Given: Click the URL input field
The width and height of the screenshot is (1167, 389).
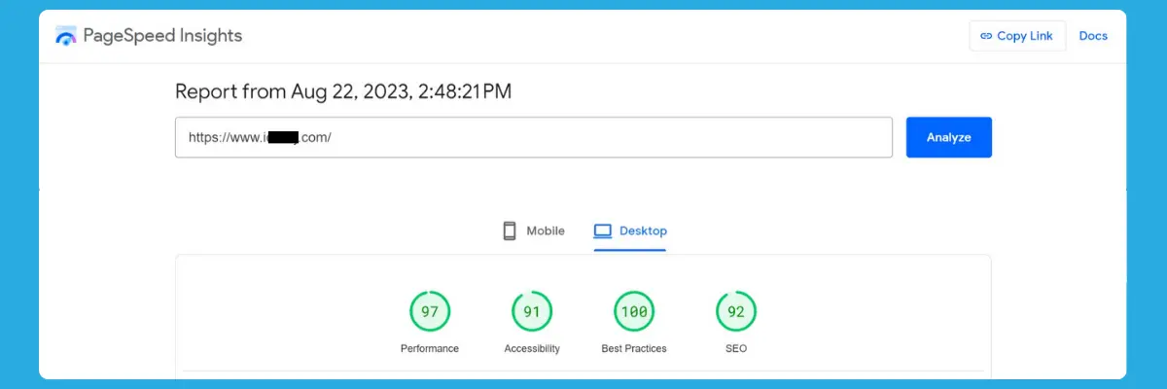Looking at the screenshot, I should [x=534, y=137].
